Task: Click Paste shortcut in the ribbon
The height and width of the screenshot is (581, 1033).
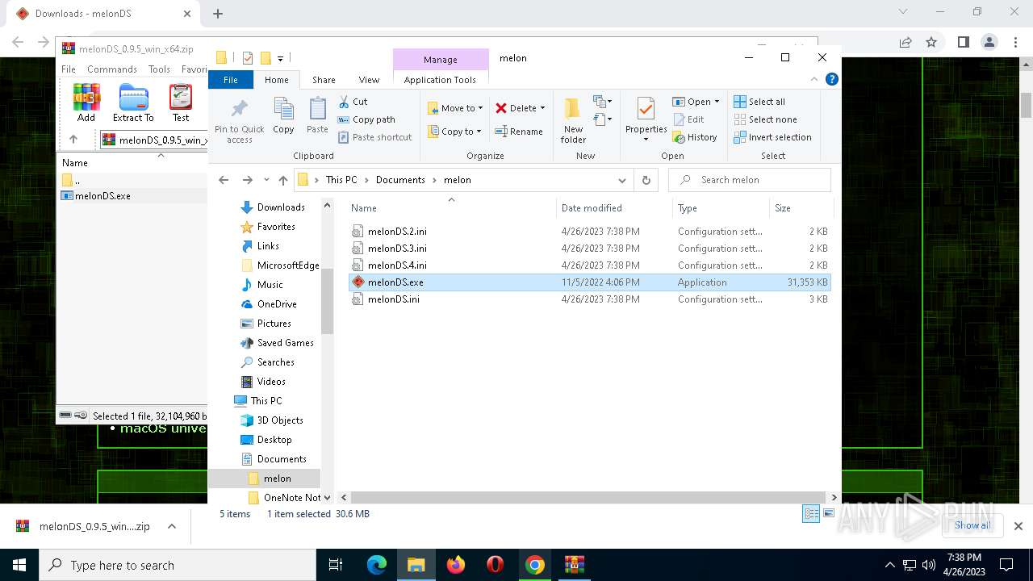Action: (375, 137)
